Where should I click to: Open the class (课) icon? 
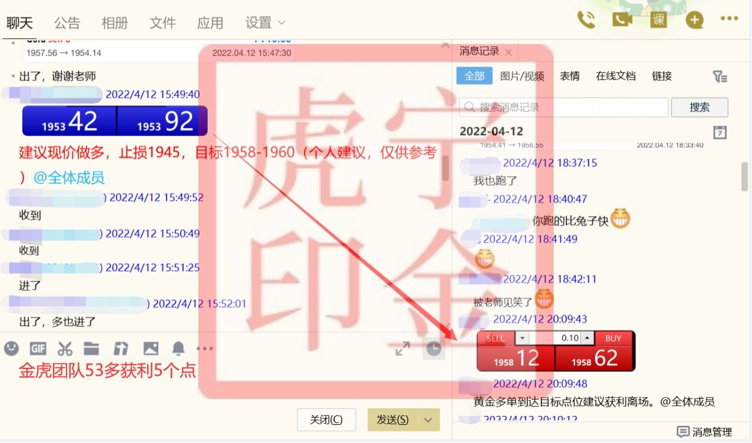(x=658, y=20)
